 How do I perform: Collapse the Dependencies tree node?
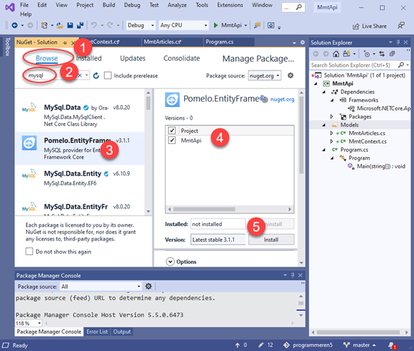(324, 92)
